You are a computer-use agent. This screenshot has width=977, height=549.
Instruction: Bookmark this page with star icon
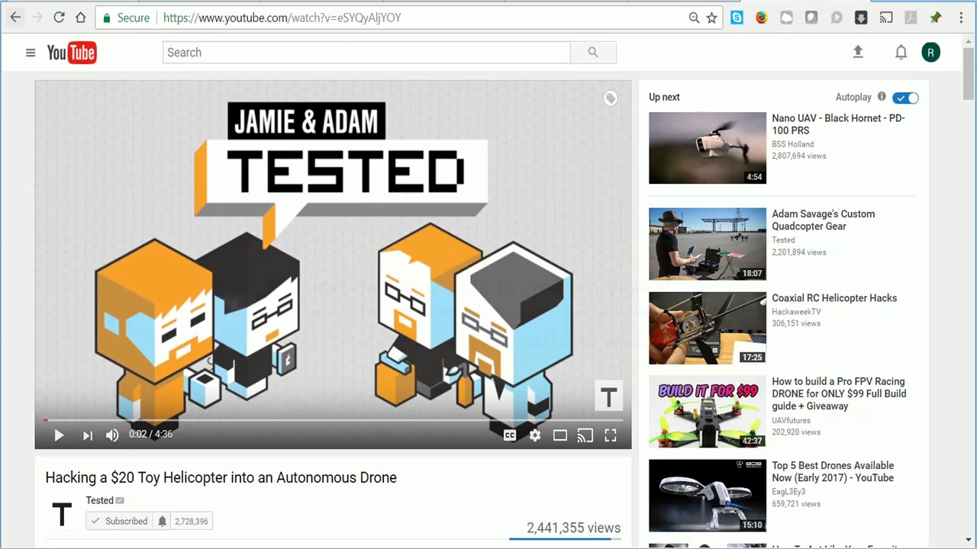click(711, 18)
